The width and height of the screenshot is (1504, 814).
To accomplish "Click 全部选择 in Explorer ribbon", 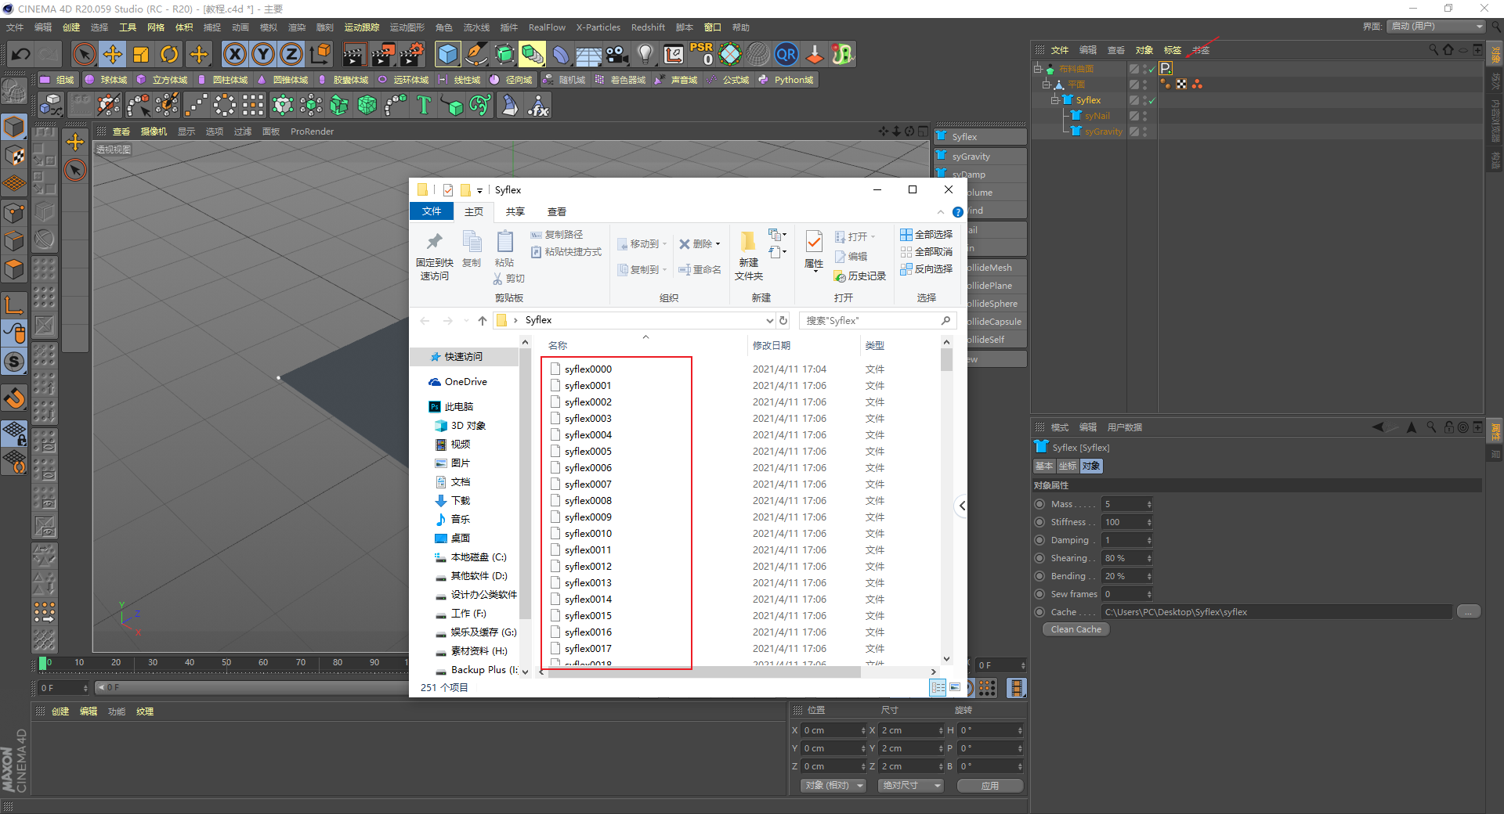I will pos(927,235).
